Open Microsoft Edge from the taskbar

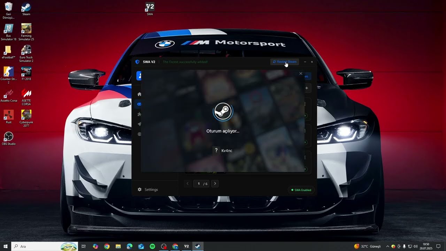click(x=130, y=246)
